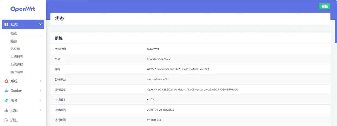
Task: Click the OpenWrt 03.22.2024 firmware value
Action: pos(193,89)
